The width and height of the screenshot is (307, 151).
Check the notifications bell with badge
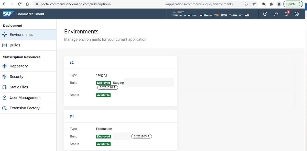[x=286, y=14]
